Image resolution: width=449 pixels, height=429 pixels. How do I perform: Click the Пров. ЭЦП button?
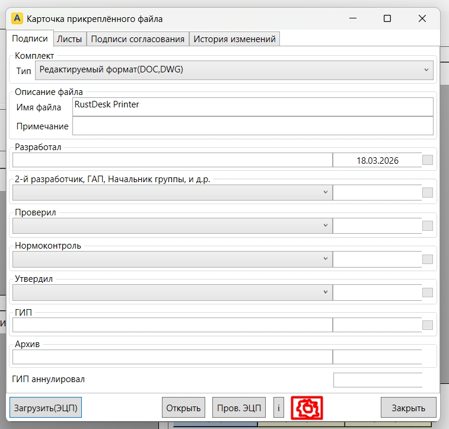click(238, 408)
